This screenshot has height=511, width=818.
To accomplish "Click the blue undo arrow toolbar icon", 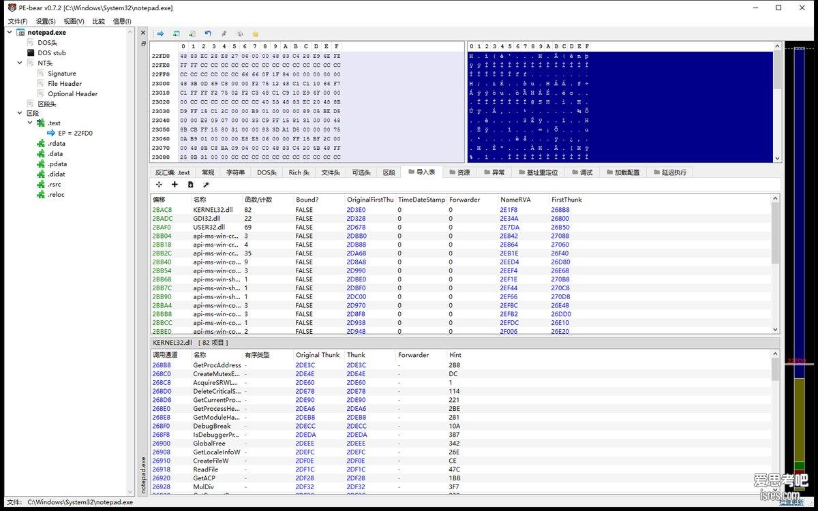I will tap(208, 33).
